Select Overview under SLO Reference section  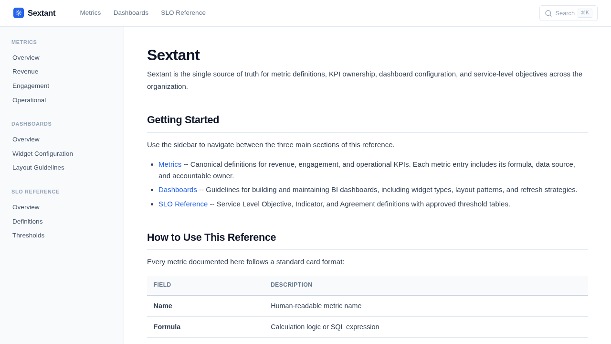point(26,207)
